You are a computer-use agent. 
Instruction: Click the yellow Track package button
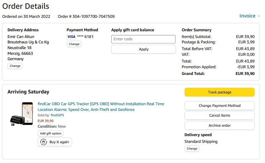(219, 92)
